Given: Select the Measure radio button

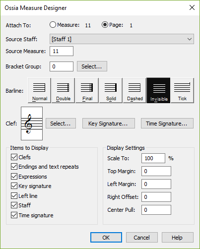Looking at the screenshot, I should (53, 25).
